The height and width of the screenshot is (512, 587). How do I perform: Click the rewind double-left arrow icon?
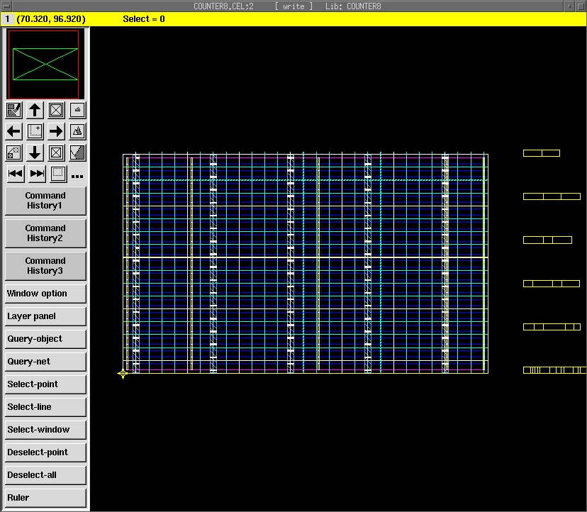(x=16, y=174)
